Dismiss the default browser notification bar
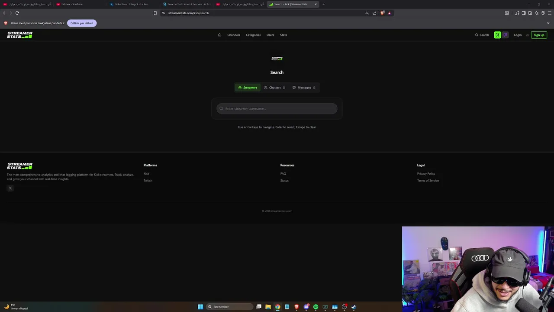The image size is (554, 312). pyautogui.click(x=548, y=23)
